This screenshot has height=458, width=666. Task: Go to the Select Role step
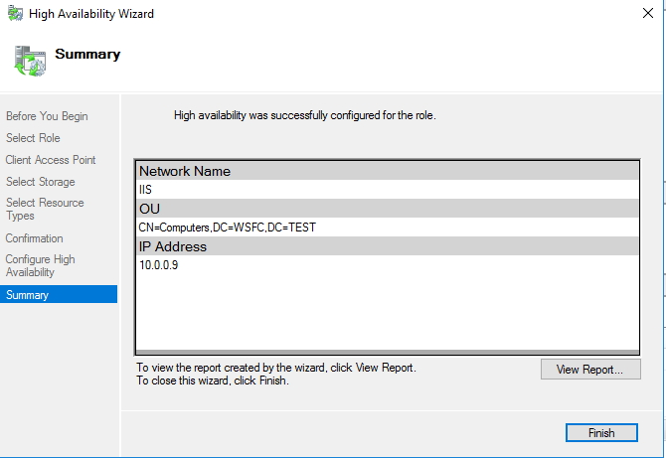coord(33,138)
